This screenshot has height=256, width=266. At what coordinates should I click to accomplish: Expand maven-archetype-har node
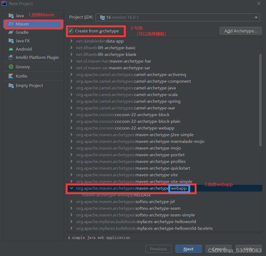(x=71, y=61)
